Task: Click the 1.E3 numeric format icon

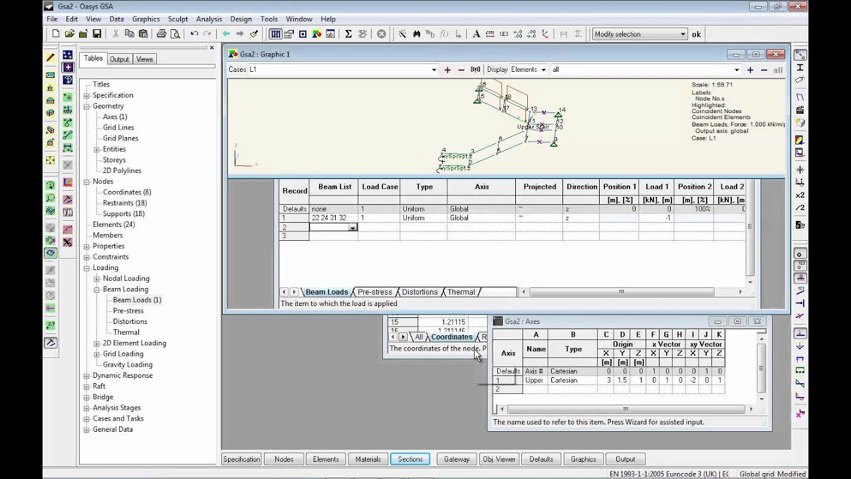Action: (x=504, y=34)
